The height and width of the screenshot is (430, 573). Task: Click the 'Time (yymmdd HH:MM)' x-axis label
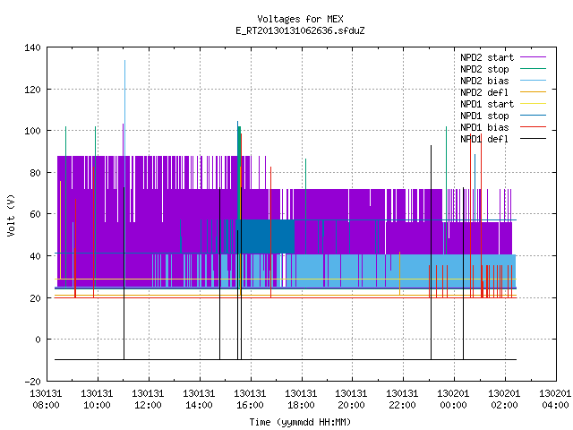click(300, 422)
